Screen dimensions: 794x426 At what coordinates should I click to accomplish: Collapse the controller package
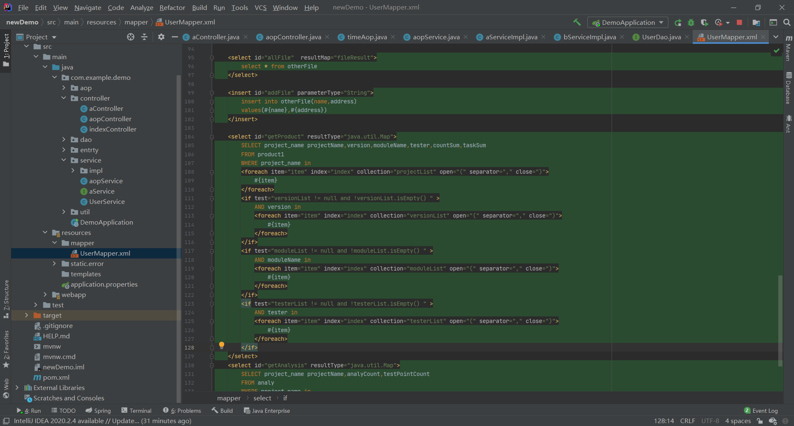tap(64, 98)
